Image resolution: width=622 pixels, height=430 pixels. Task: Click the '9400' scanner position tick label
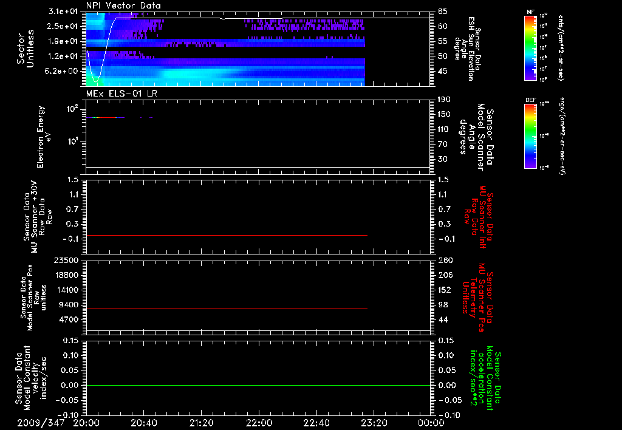pyautogui.click(x=69, y=305)
